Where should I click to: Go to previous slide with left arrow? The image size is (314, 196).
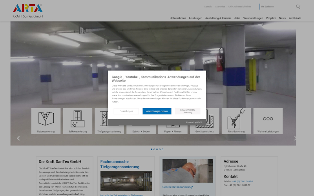(18, 138)
